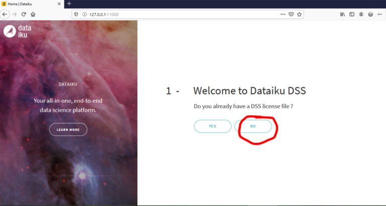This screenshot has width=386, height=206.
Task: Open a new tab with plus button
Action: (x=69, y=4)
